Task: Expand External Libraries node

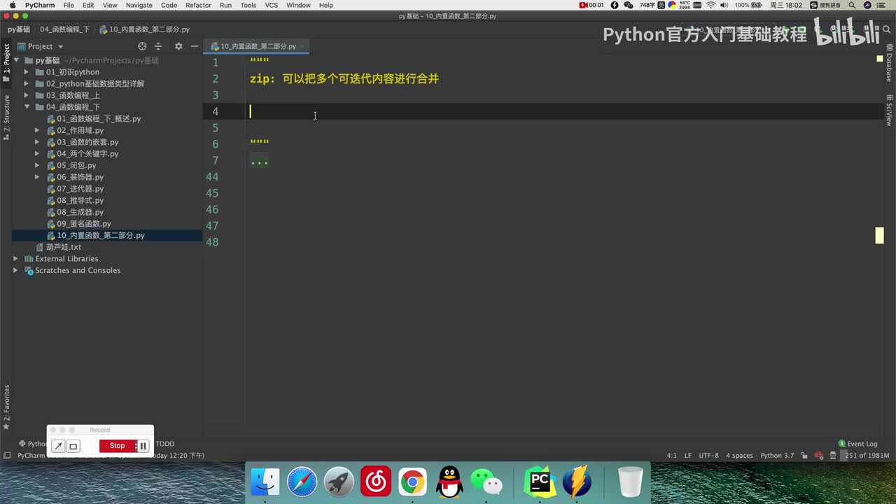Action: coord(15,259)
